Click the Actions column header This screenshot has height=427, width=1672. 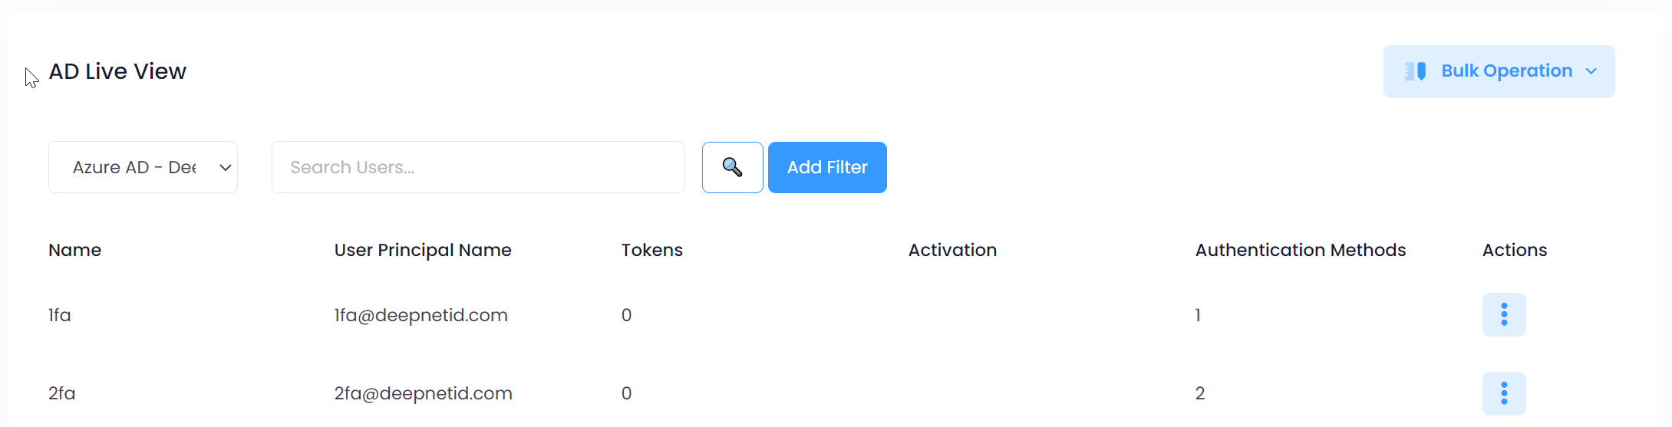(x=1514, y=250)
